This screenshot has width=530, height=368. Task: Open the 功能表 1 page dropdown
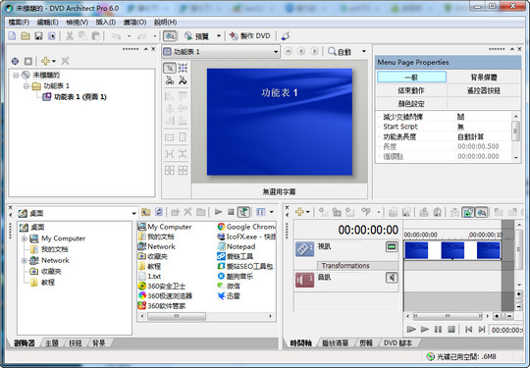[221, 52]
